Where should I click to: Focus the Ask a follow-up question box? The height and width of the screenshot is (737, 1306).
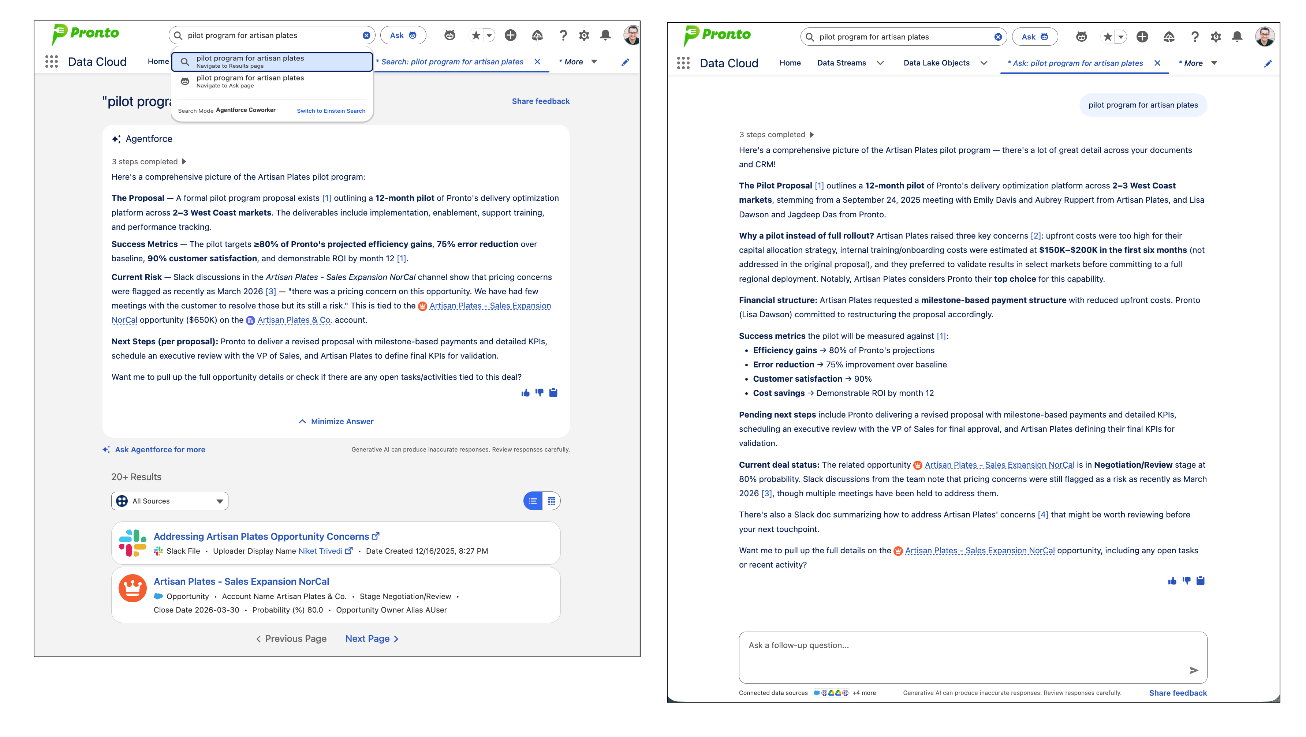pos(973,658)
